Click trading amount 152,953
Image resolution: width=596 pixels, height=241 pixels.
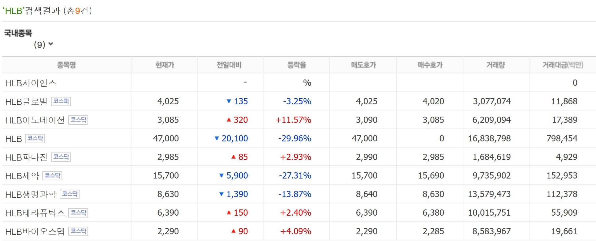coord(562,176)
